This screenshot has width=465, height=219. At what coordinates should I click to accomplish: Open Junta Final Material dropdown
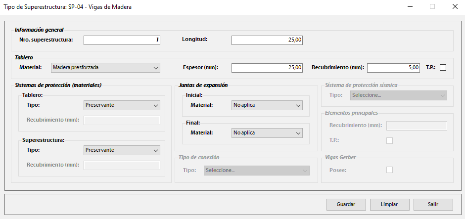pyautogui.click(x=267, y=133)
